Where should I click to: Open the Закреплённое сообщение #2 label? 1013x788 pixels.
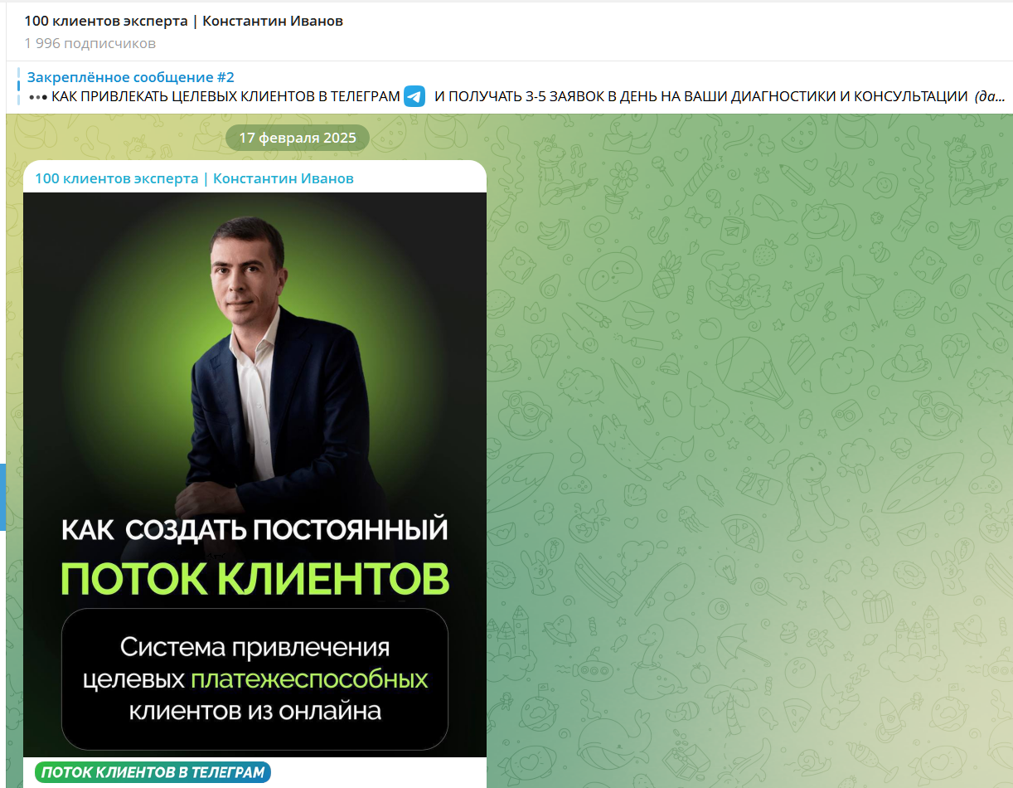tap(131, 77)
